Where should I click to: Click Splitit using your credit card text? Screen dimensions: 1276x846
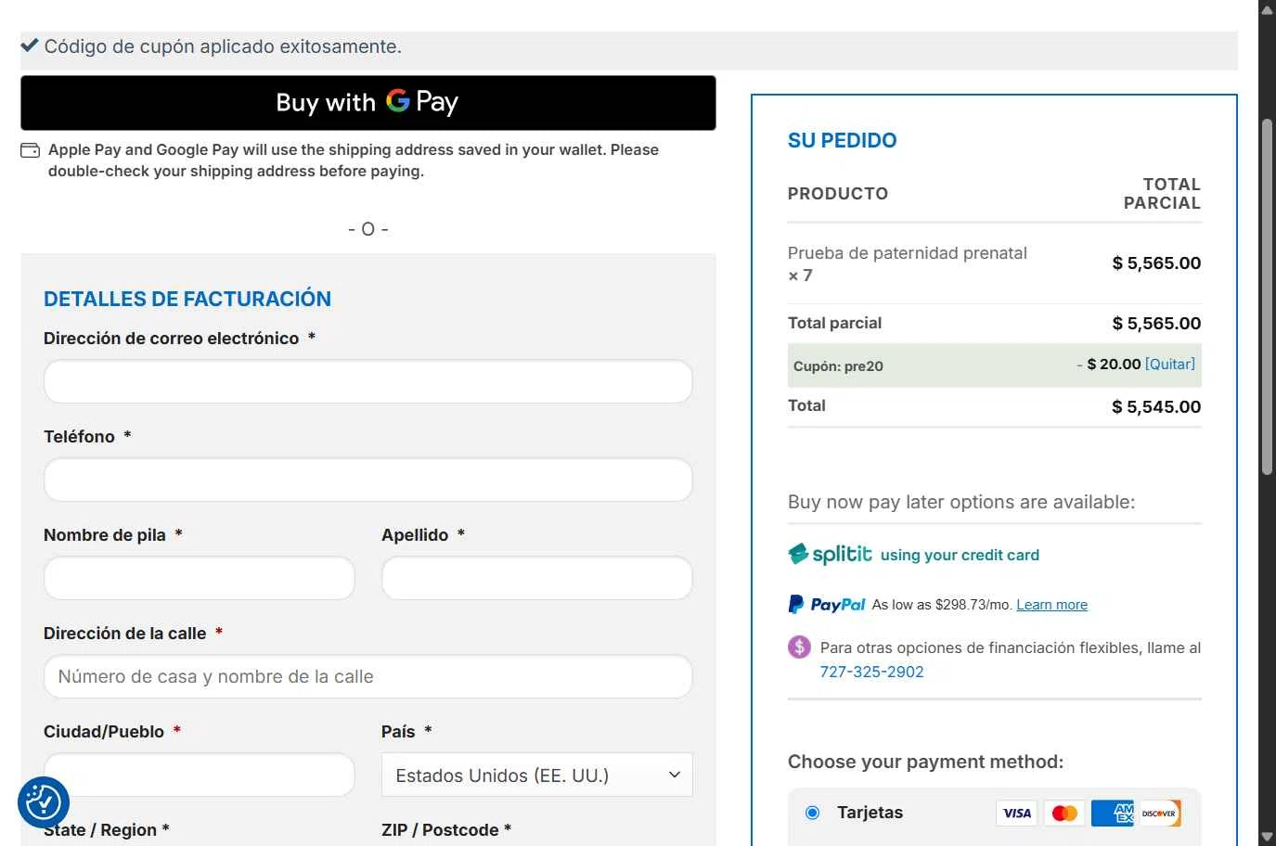click(x=960, y=555)
